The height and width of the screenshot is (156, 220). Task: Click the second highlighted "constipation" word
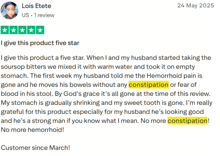187,121
